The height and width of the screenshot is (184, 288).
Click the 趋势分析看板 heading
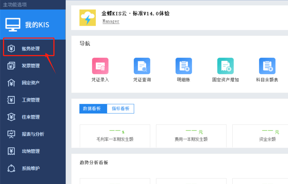click(94, 163)
